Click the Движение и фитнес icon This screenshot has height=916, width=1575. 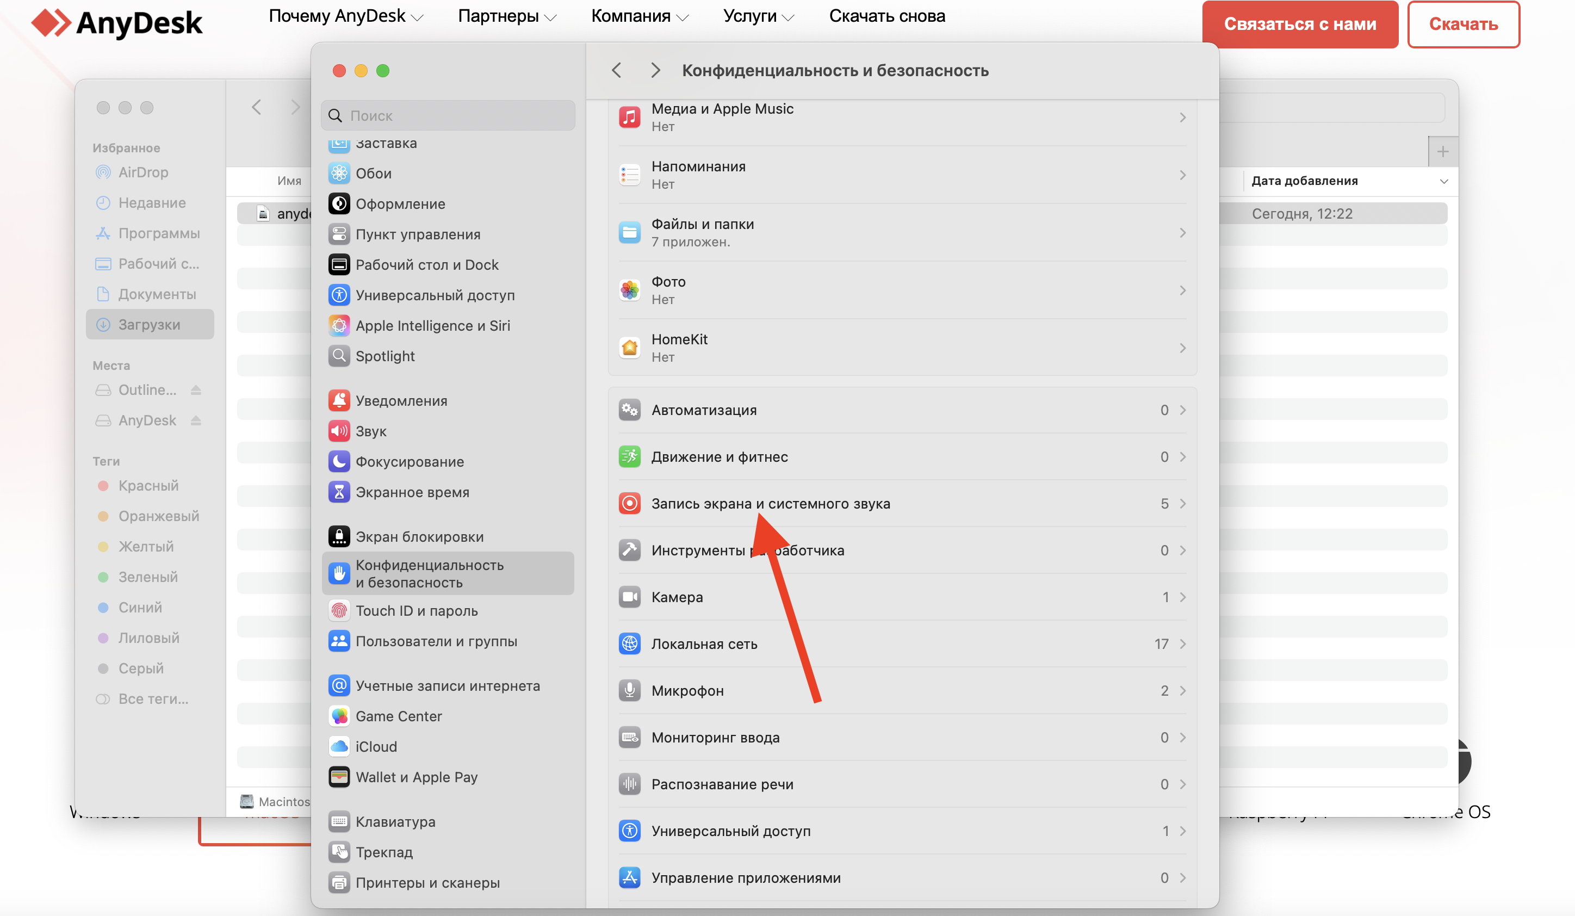click(x=629, y=457)
